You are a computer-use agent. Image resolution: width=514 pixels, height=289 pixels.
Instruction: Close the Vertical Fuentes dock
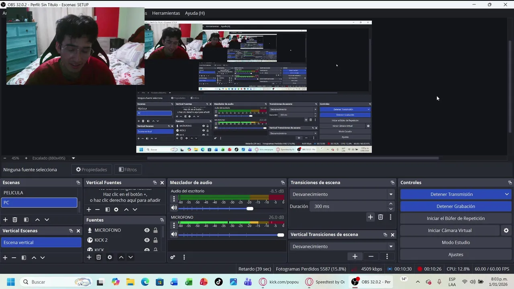(162, 183)
